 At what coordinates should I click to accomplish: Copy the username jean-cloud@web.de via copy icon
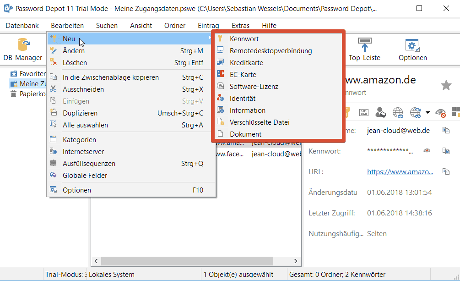(446, 130)
